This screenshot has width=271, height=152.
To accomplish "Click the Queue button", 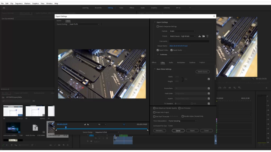I will 178,131.
